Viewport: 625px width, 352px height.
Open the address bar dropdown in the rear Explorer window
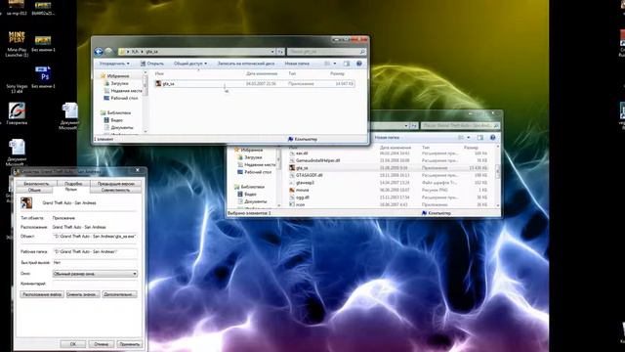(x=406, y=126)
